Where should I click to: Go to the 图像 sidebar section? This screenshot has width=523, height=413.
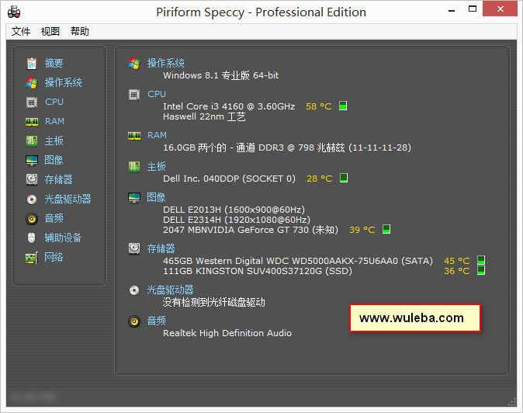(54, 160)
